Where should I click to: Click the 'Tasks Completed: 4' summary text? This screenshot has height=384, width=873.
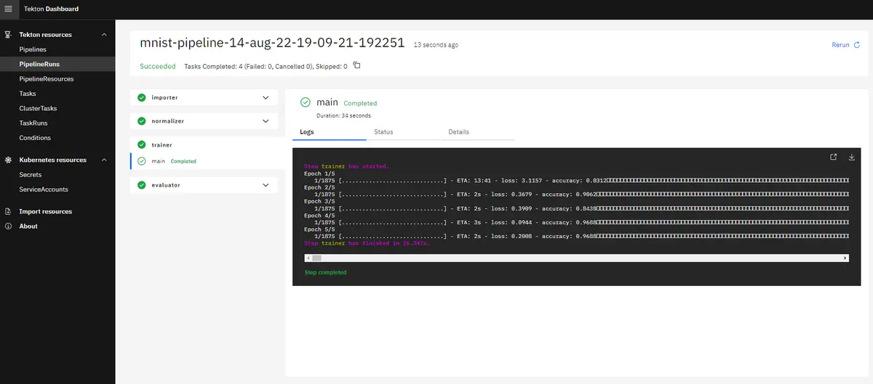click(x=266, y=66)
